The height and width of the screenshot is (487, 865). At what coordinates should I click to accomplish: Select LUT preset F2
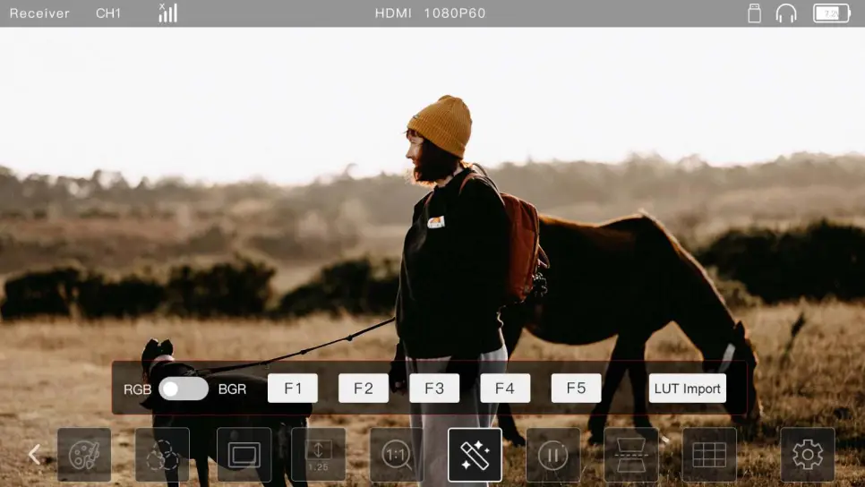click(x=364, y=389)
